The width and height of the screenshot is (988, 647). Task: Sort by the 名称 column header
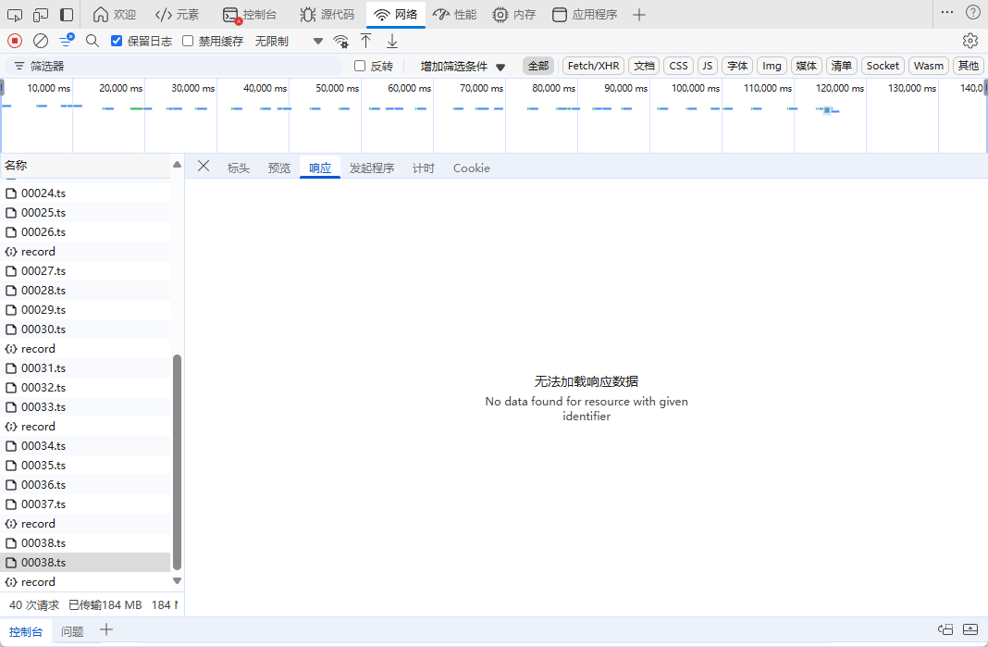86,165
